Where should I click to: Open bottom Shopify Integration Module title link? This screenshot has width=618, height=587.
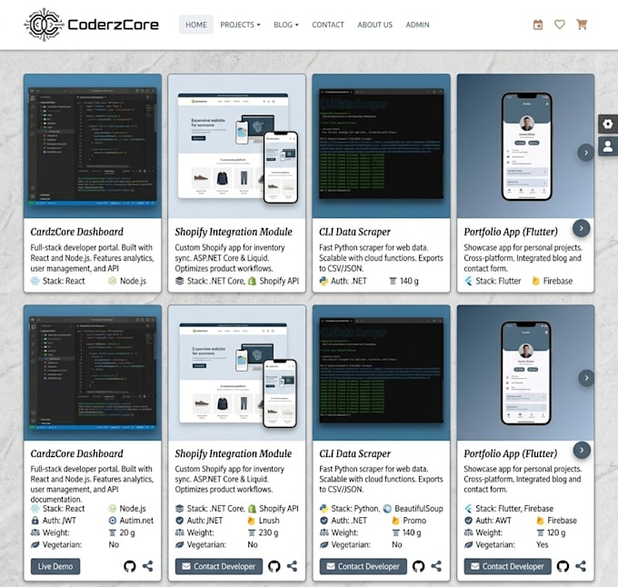coord(234,453)
